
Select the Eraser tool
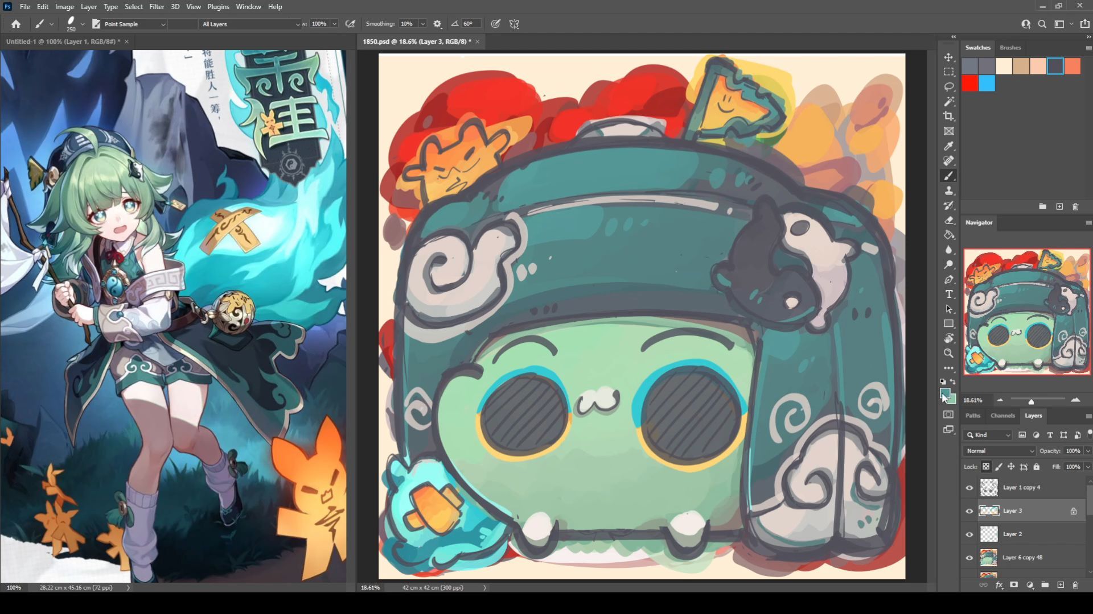948,220
